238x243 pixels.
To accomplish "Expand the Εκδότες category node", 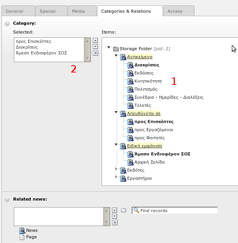I will pos(116,169).
